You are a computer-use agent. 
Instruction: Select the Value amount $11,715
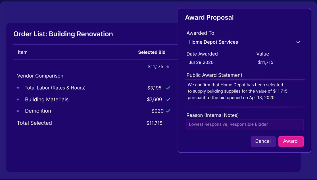coord(266,62)
